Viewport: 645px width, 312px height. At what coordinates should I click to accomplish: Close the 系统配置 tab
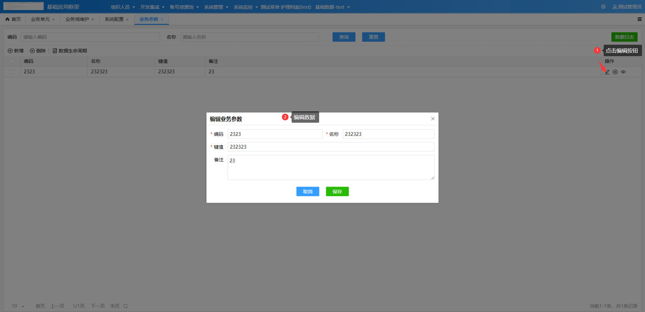click(x=127, y=19)
